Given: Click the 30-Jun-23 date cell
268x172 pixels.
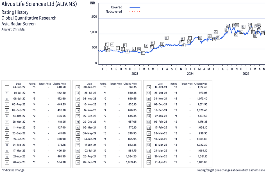Looking at the screenshot, I should pos(90,87).
